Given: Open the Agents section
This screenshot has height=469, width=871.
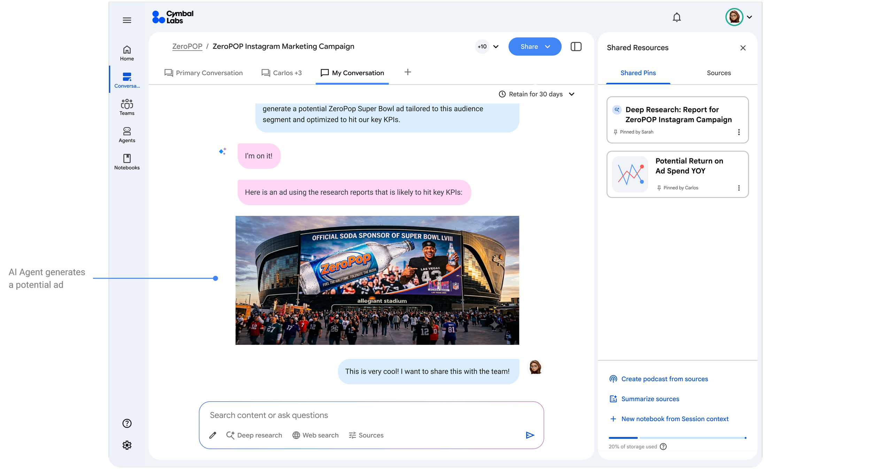Looking at the screenshot, I should 127,135.
